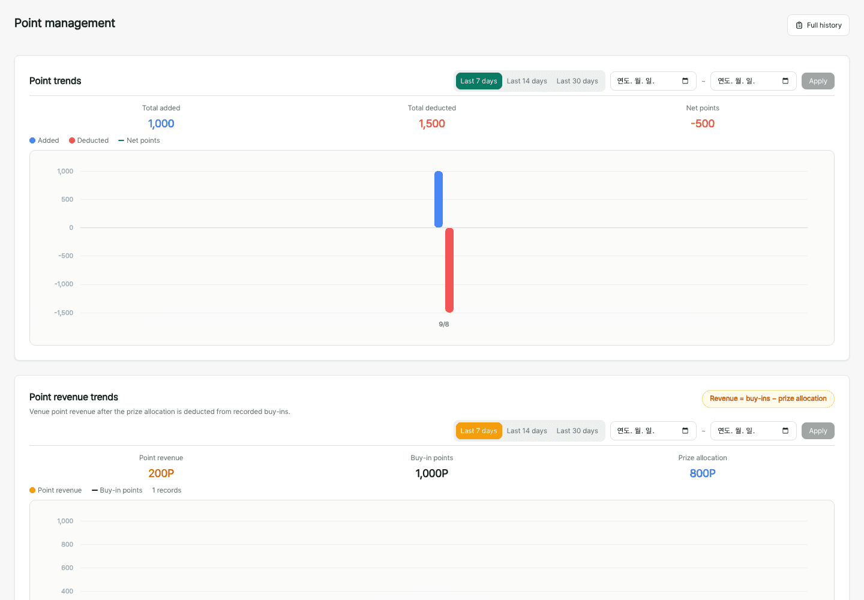864x600 pixels.
Task: Select Last 30 days in Point trends
Action: pyautogui.click(x=577, y=81)
